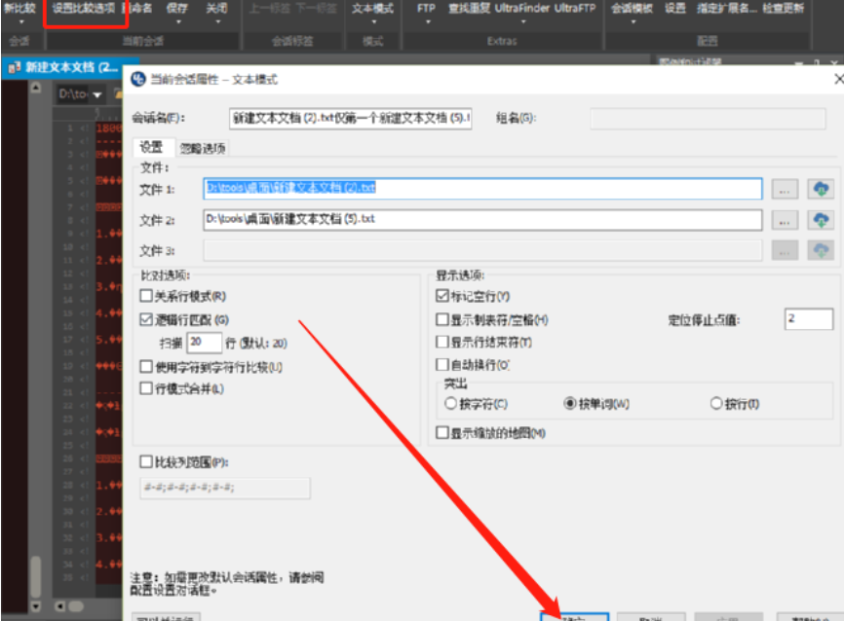Launch UltraFinder from the toolbar

coord(522,8)
